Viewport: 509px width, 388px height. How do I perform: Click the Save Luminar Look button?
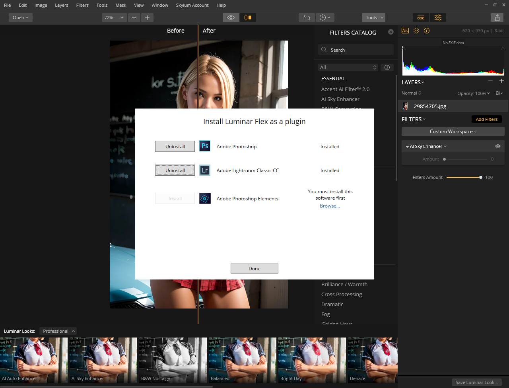click(476, 382)
